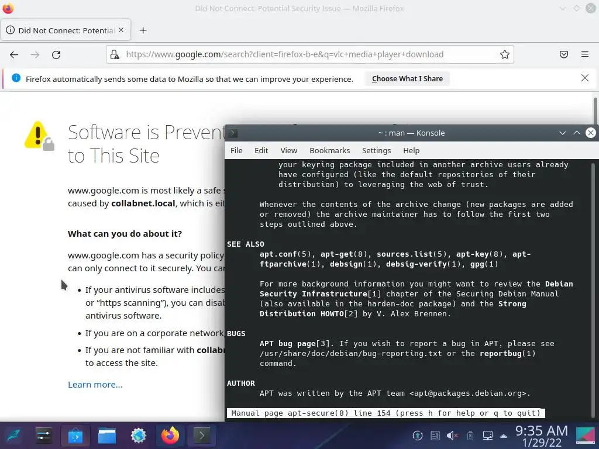Open Konsole's View menu

tap(289, 150)
